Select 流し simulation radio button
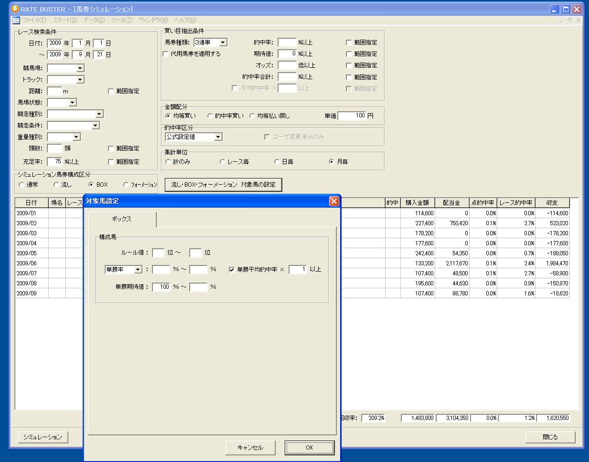Screen dimensions: 589x462 coord(56,185)
